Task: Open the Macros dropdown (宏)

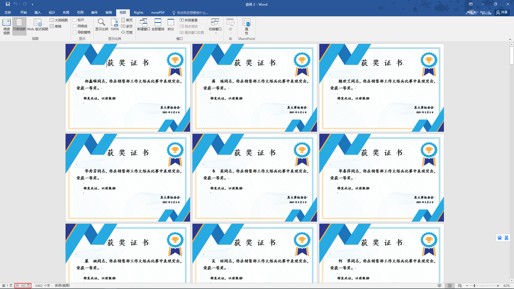Action: click(230, 26)
